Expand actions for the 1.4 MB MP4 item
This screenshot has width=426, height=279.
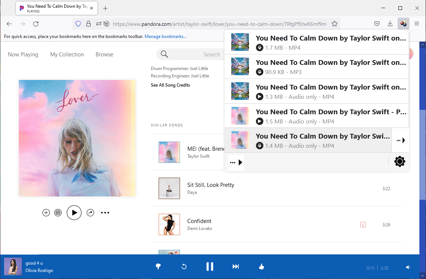[401, 140]
